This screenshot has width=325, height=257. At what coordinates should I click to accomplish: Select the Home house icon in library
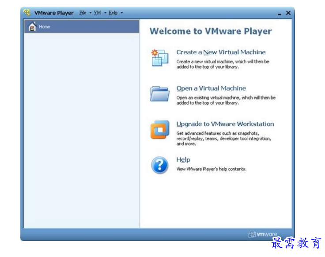(x=32, y=26)
